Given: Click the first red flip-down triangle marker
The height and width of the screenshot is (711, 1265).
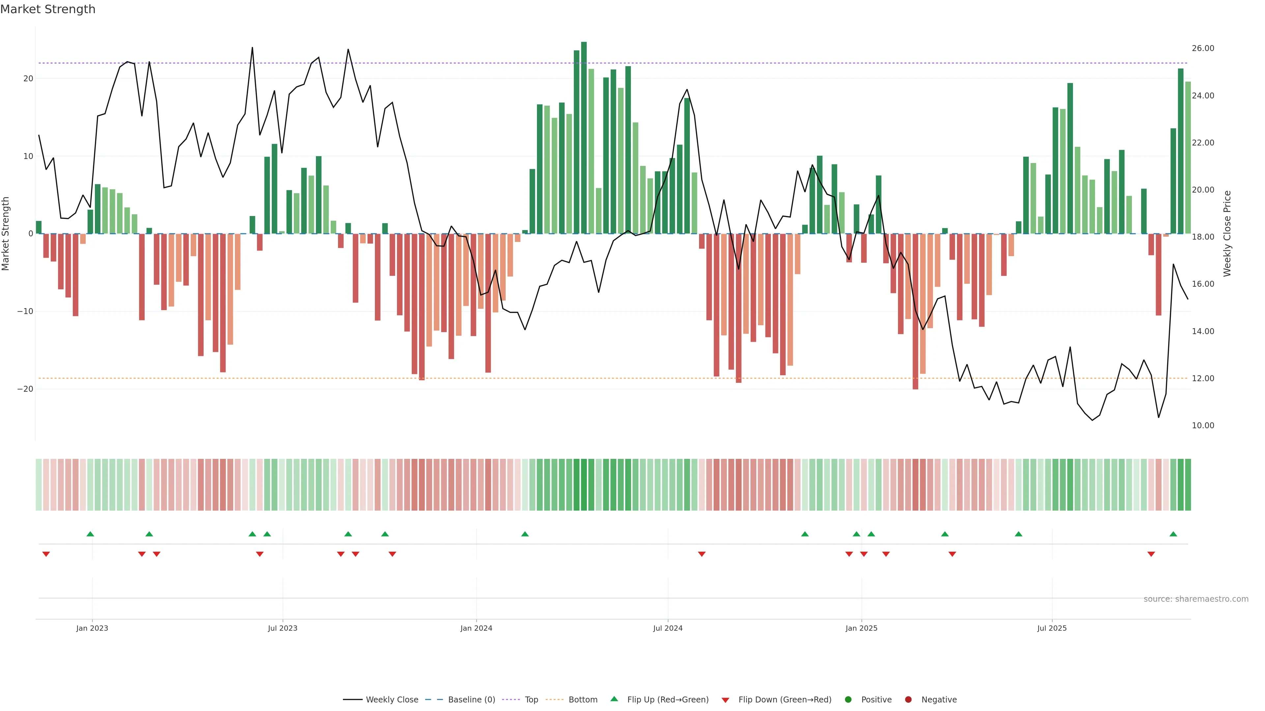Looking at the screenshot, I should (46, 554).
